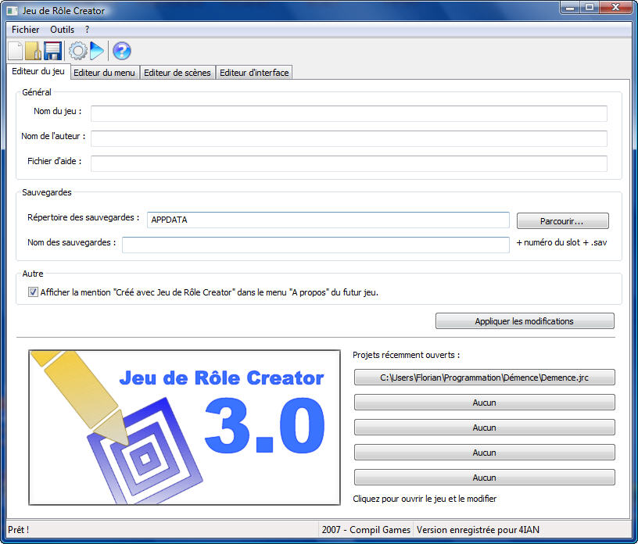Minimize the Jeu de Rôle Creator window

point(570,8)
